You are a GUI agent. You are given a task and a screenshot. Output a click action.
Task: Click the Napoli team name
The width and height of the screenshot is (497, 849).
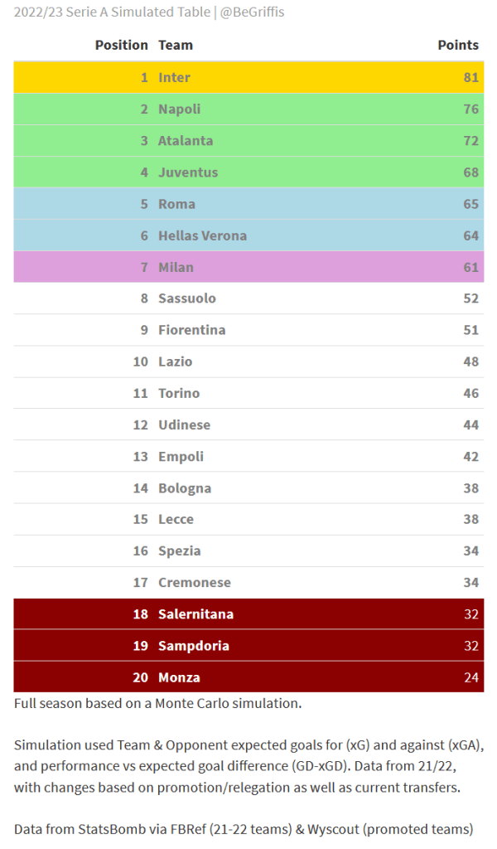click(179, 109)
